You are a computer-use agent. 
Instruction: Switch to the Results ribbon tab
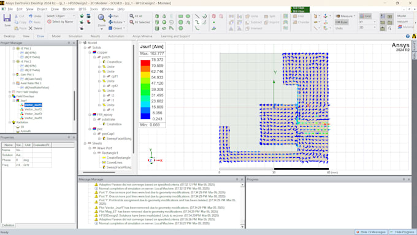point(95,36)
